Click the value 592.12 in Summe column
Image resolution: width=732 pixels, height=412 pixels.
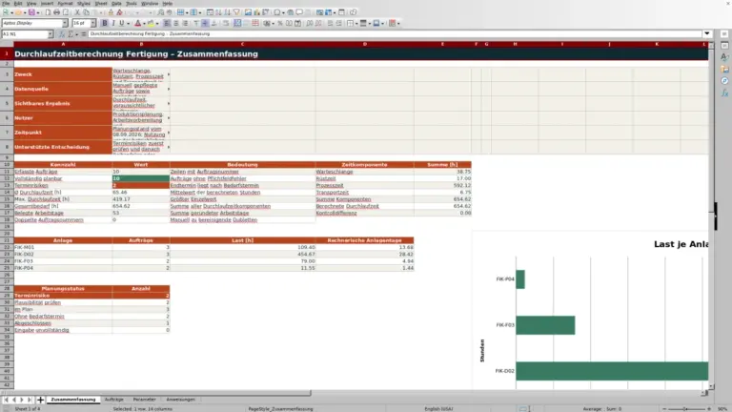click(462, 185)
